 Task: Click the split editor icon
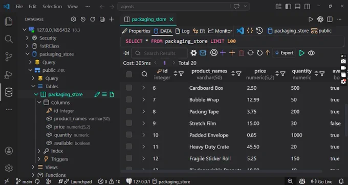[330, 19]
